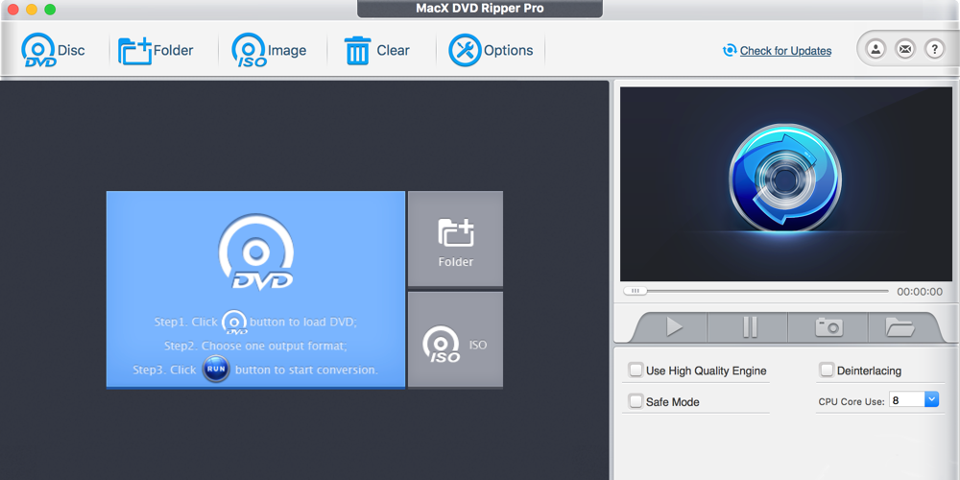The width and height of the screenshot is (960, 480).
Task: Click the Clear trash can icon
Action: click(357, 50)
